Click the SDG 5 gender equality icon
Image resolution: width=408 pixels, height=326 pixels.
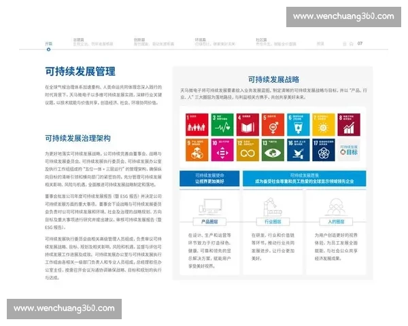pyautogui.click(x=272, y=124)
